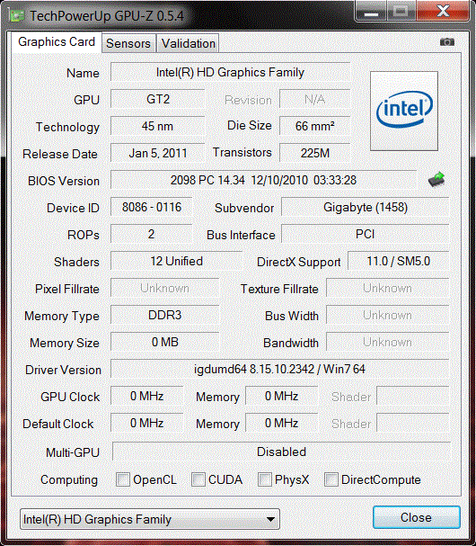The image size is (476, 546).
Task: Click the Driver Version value field
Action: 280,369
